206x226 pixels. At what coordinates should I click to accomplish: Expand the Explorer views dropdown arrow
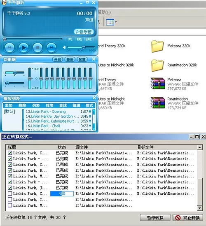click(x=116, y=22)
